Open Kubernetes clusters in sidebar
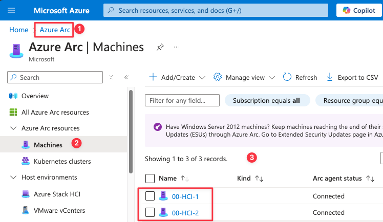 point(62,161)
